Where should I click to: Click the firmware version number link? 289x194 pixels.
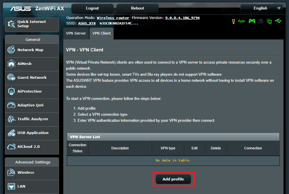[182, 18]
